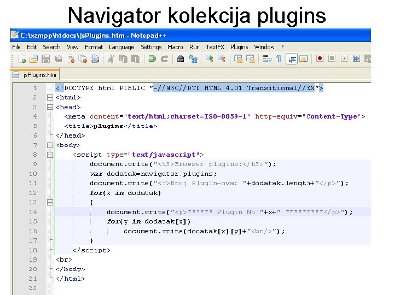This screenshot has width=394, height=295.
Task: Click the Open file folder icon
Action: 34,59
